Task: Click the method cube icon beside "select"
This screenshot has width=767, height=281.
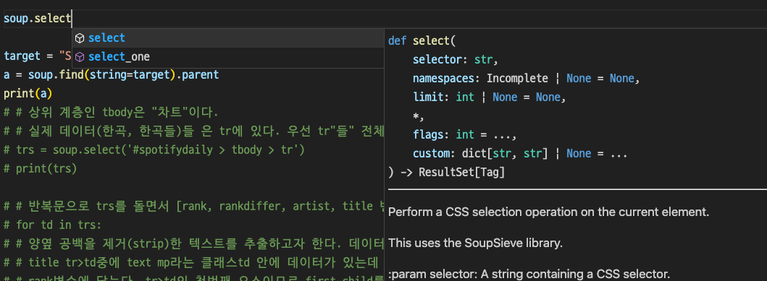Action: click(80, 38)
